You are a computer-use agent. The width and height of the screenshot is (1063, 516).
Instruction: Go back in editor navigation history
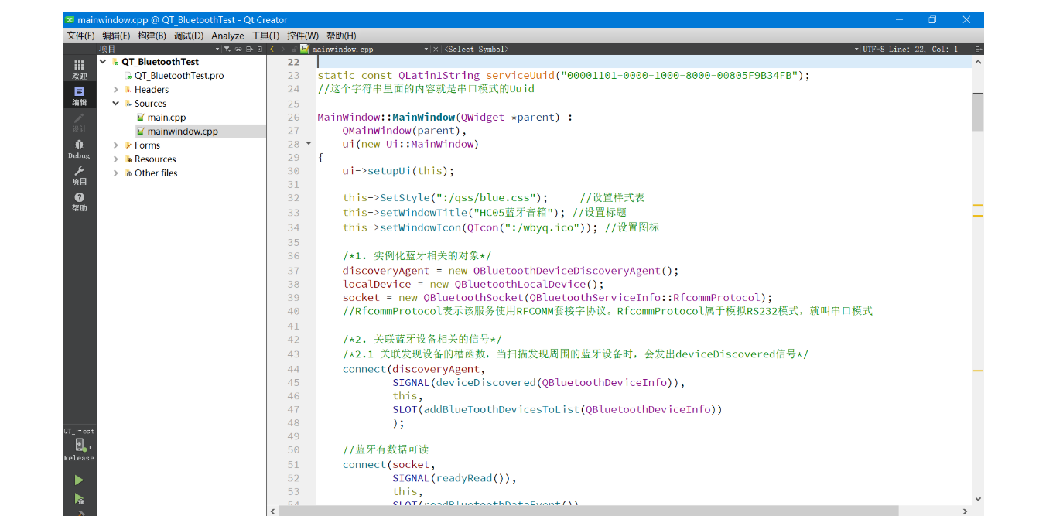[272, 49]
